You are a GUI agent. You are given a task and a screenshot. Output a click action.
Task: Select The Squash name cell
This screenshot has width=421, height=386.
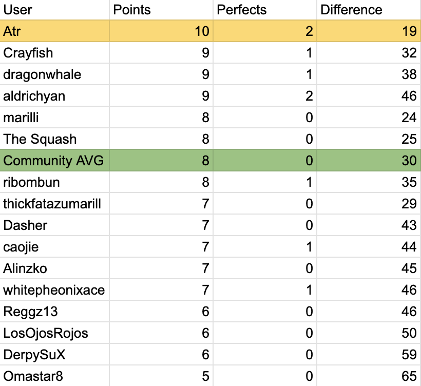coord(54,139)
